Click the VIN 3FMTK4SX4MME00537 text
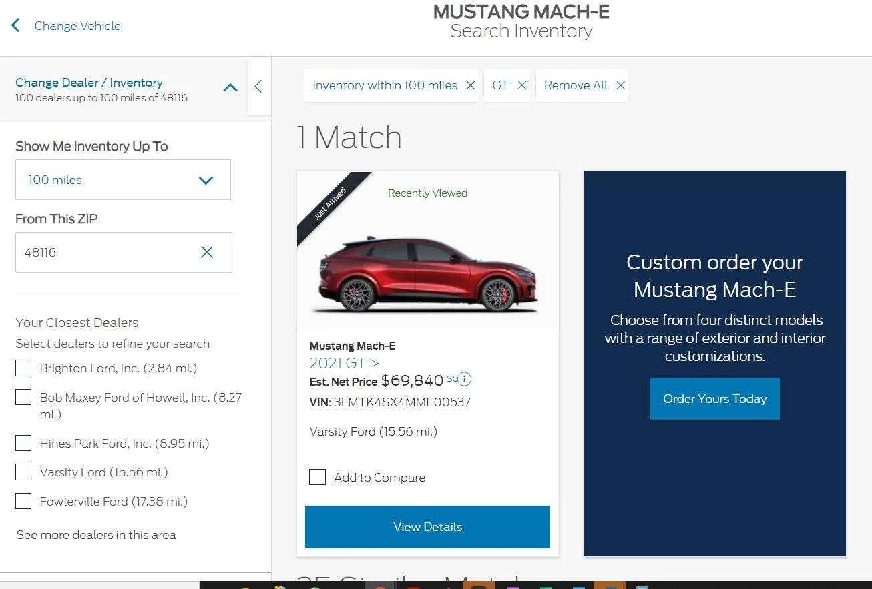This screenshot has width=872, height=589. 390,402
